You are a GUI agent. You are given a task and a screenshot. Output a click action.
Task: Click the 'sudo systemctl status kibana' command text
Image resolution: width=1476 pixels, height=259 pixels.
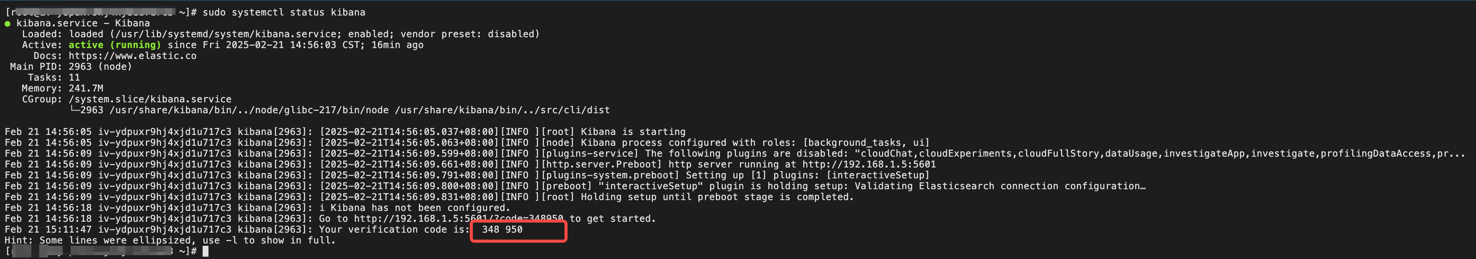pos(284,12)
